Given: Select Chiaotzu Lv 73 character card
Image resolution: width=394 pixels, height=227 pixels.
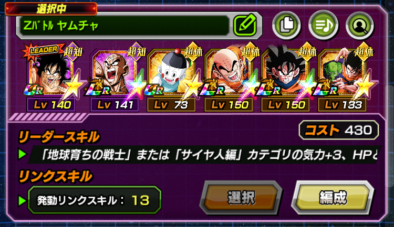Looking at the screenshot, I should tap(171, 78).
